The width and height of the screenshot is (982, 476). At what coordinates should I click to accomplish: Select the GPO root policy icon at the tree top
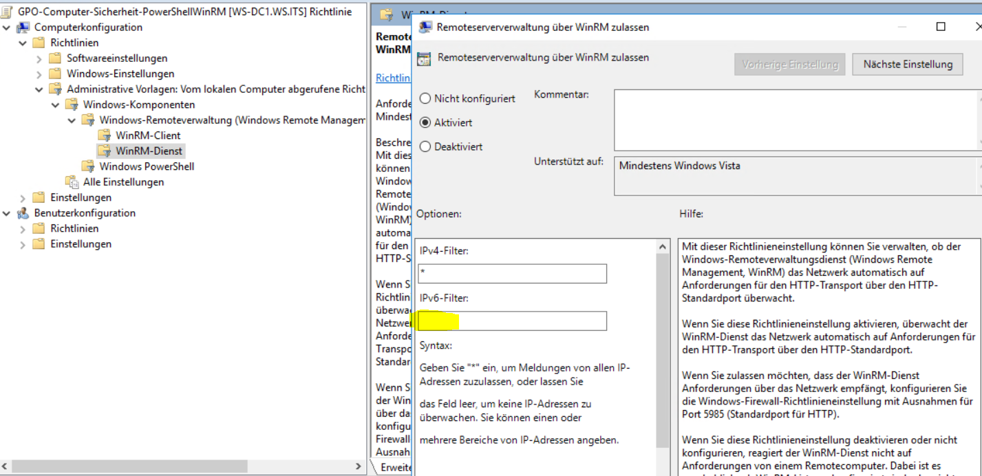(x=8, y=12)
